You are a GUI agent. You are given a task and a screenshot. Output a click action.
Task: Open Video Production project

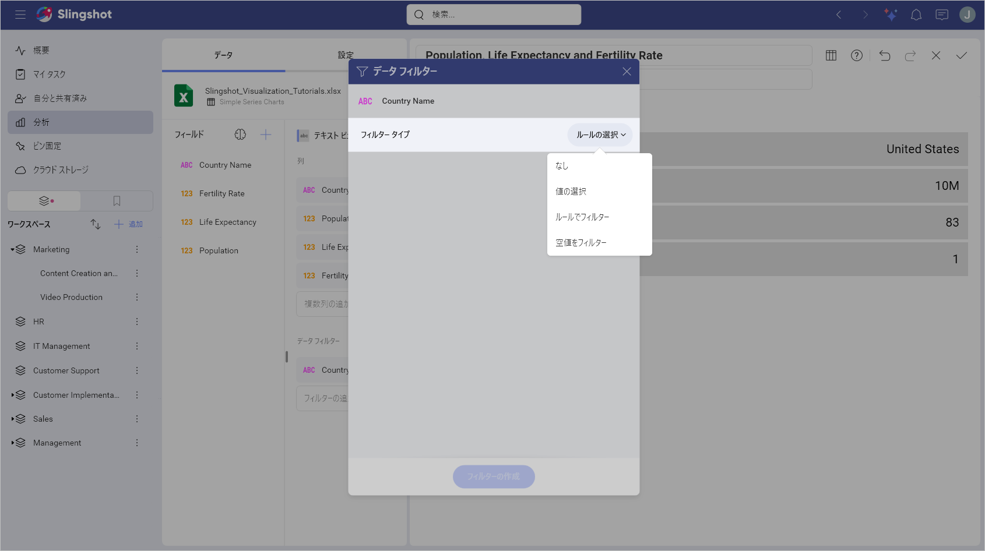[71, 297]
